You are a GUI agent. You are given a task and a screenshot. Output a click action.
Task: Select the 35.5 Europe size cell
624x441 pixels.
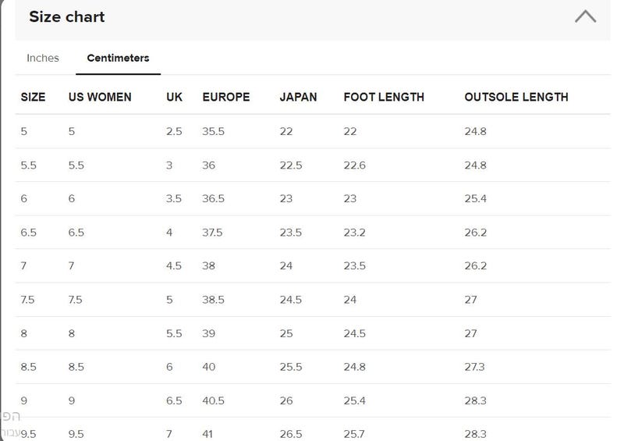click(x=213, y=131)
